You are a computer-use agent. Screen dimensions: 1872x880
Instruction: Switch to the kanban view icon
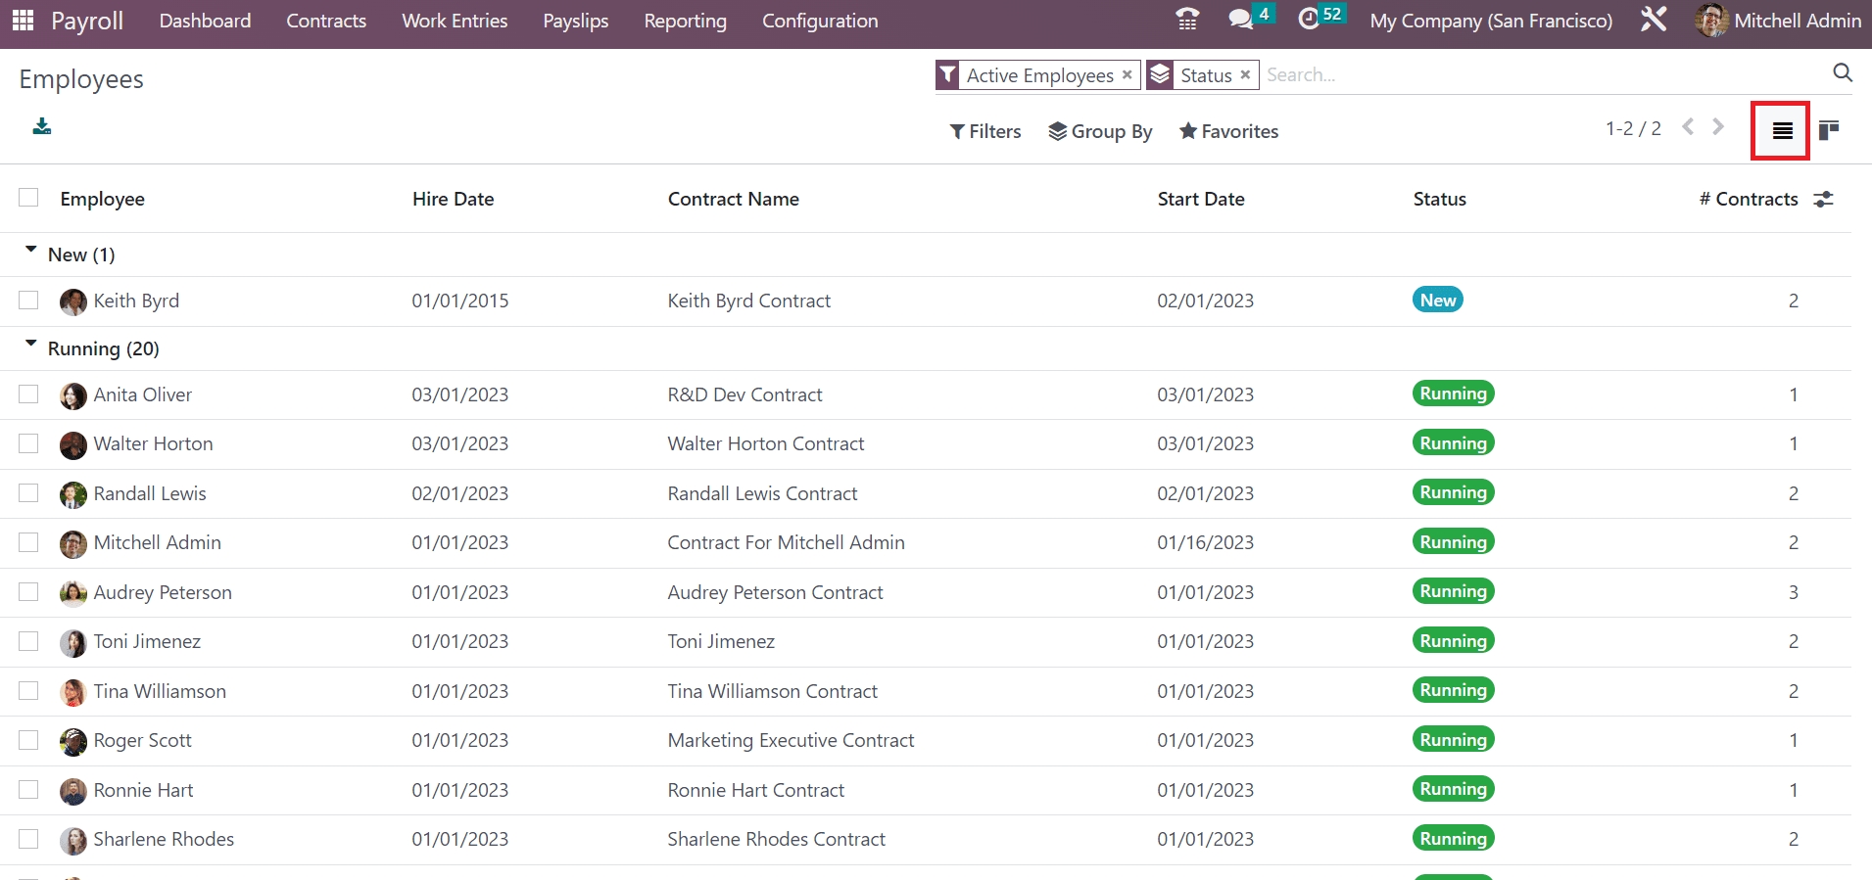[1829, 130]
